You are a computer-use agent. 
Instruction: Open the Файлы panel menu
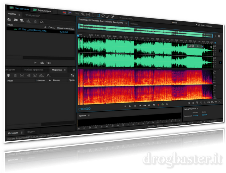pyautogui.click(x=19, y=15)
